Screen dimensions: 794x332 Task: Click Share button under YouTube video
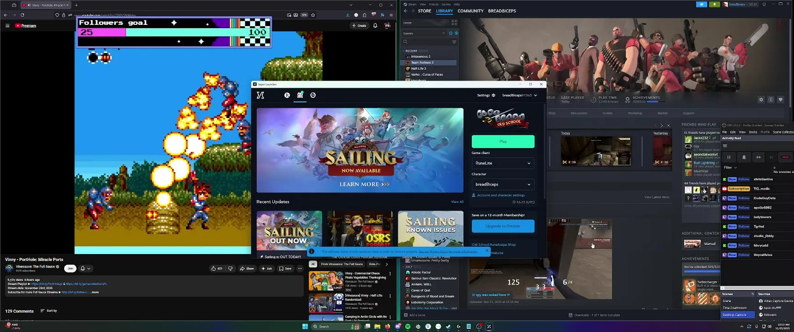click(x=247, y=268)
